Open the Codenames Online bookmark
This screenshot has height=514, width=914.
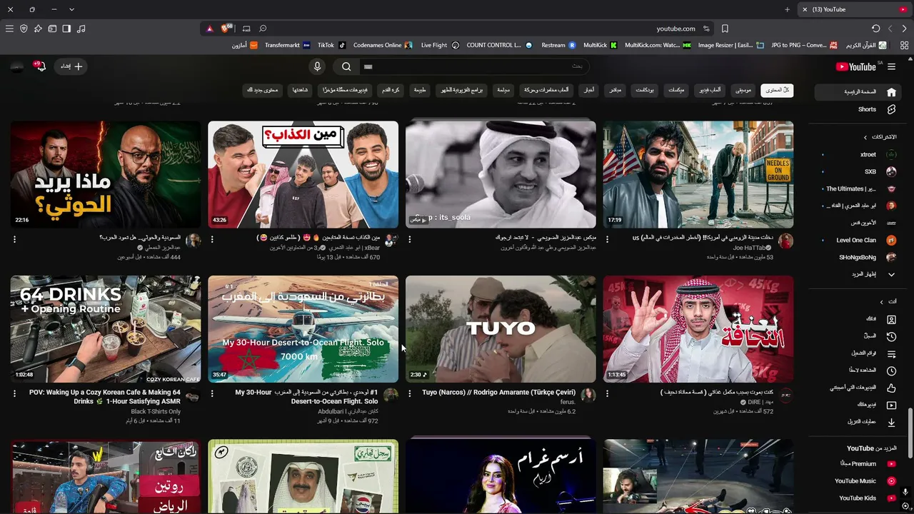tap(383, 45)
